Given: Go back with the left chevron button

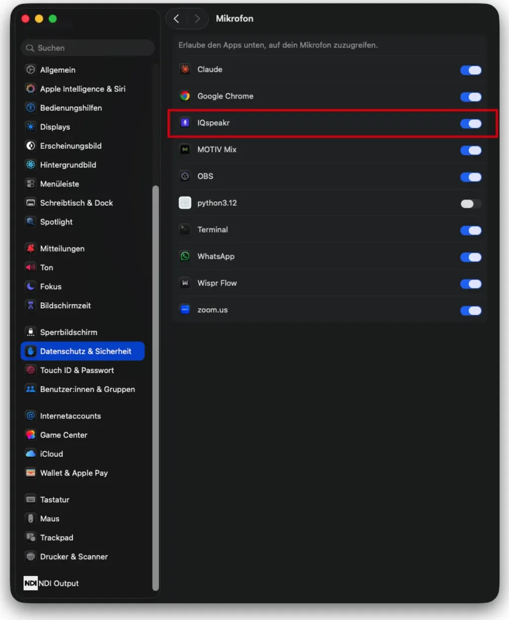Looking at the screenshot, I should pos(176,19).
